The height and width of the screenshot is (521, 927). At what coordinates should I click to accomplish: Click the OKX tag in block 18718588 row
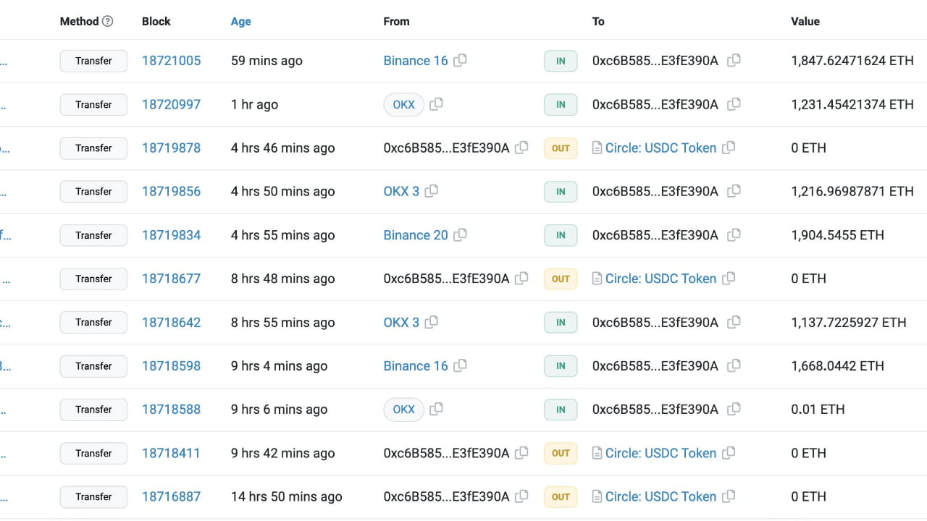click(x=403, y=409)
